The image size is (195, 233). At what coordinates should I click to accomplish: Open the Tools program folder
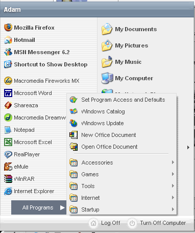[122, 186]
